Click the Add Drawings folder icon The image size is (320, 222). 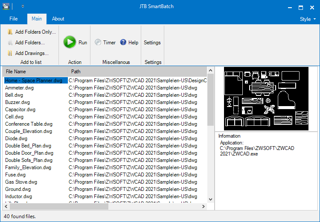[10, 53]
